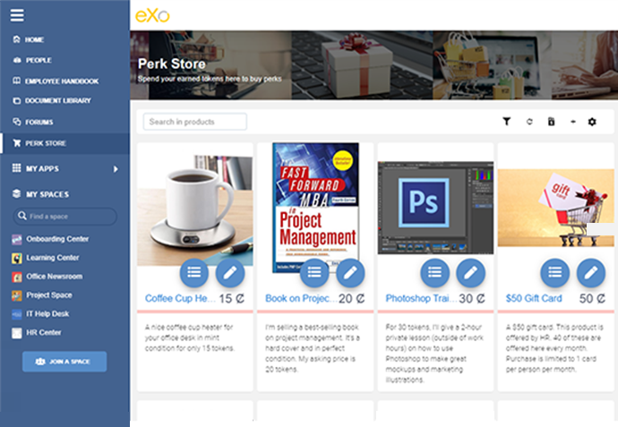The width and height of the screenshot is (618, 427).
Task: Click the coffee cup heater image
Action: coord(195,209)
